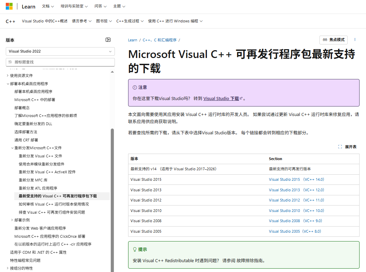The height and width of the screenshot is (272, 366).
Task: Click the Learn home logo
Action: 28,6
